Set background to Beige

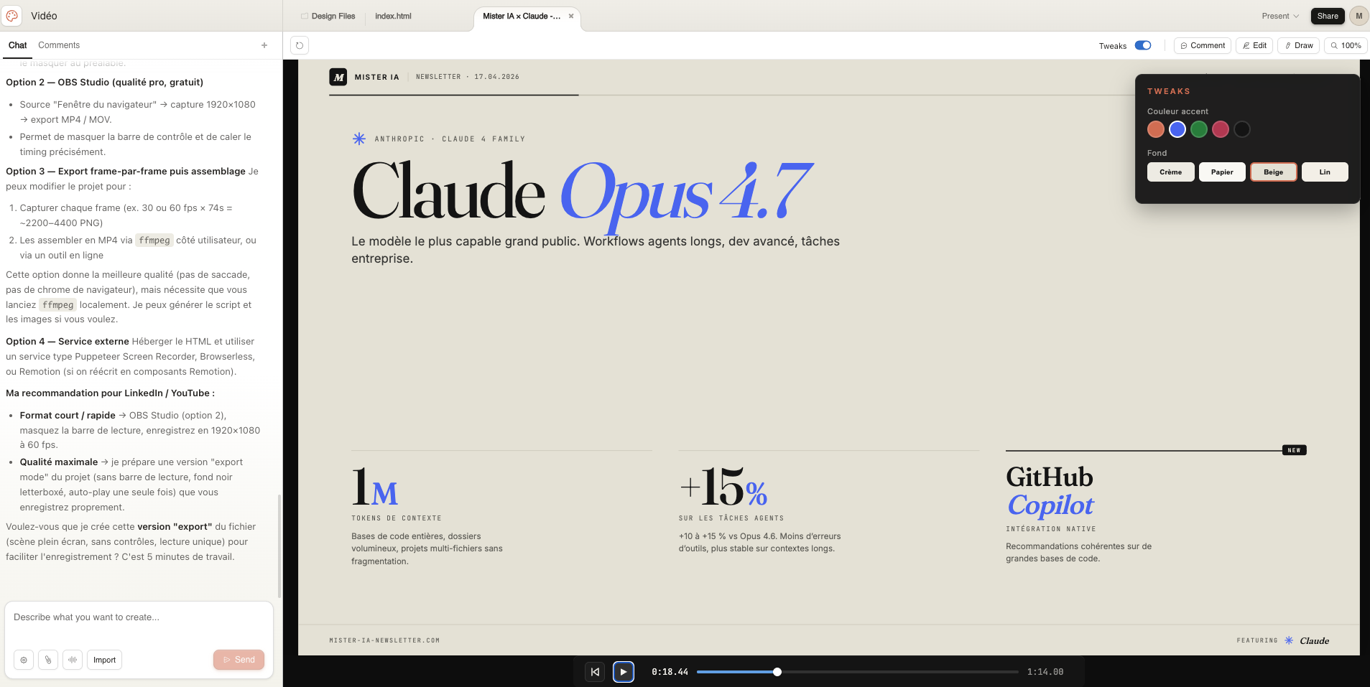1274,172
